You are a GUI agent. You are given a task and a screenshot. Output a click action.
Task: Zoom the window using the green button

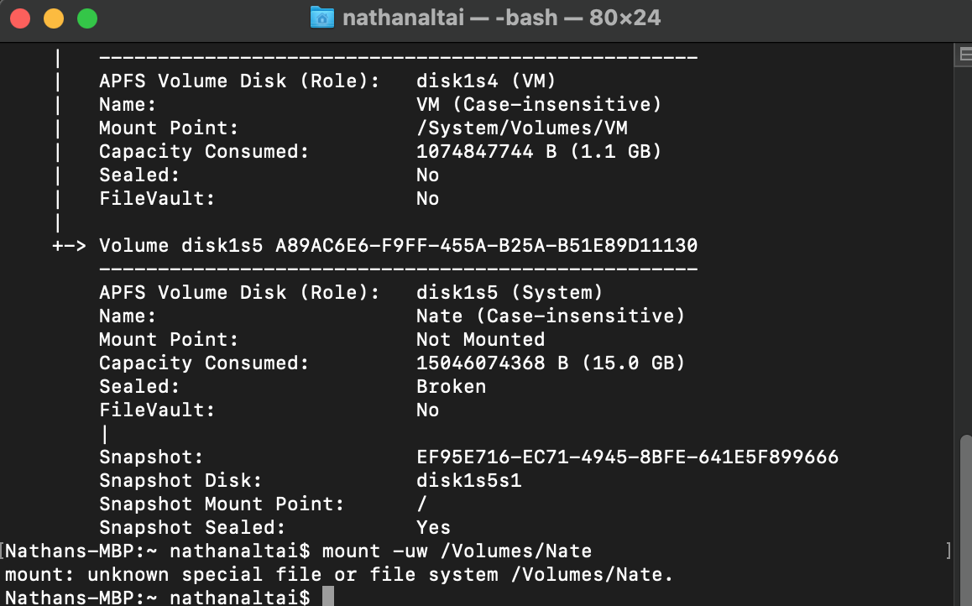pyautogui.click(x=86, y=18)
